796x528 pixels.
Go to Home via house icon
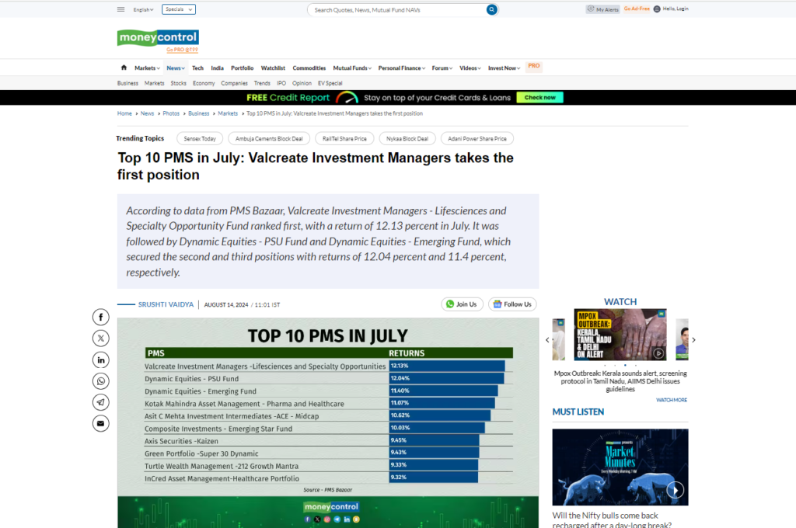tap(124, 68)
